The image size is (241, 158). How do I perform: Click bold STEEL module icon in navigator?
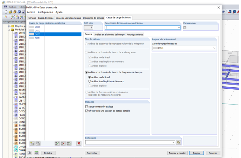pyautogui.click(x=16, y=33)
